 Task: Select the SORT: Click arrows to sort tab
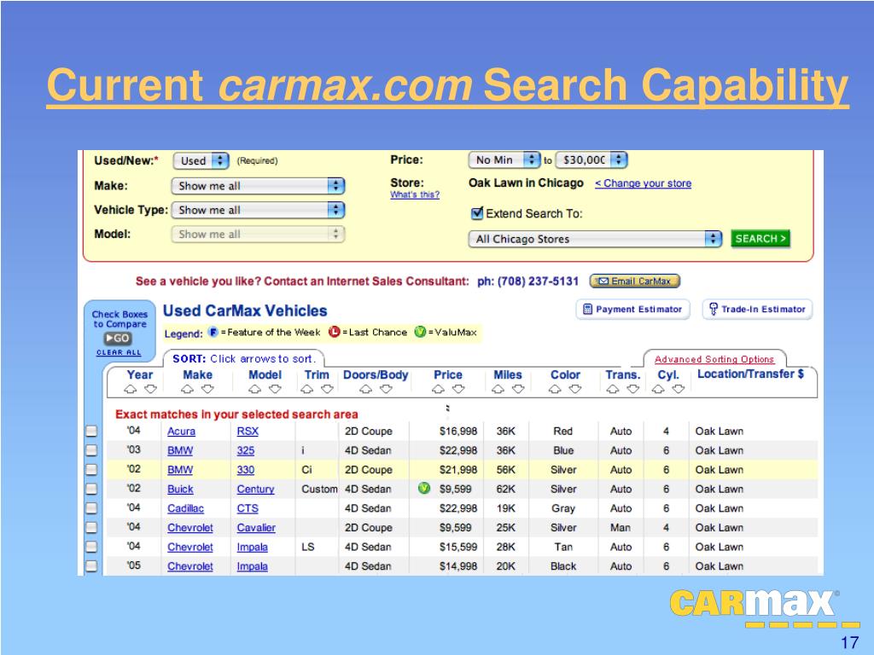coord(244,359)
